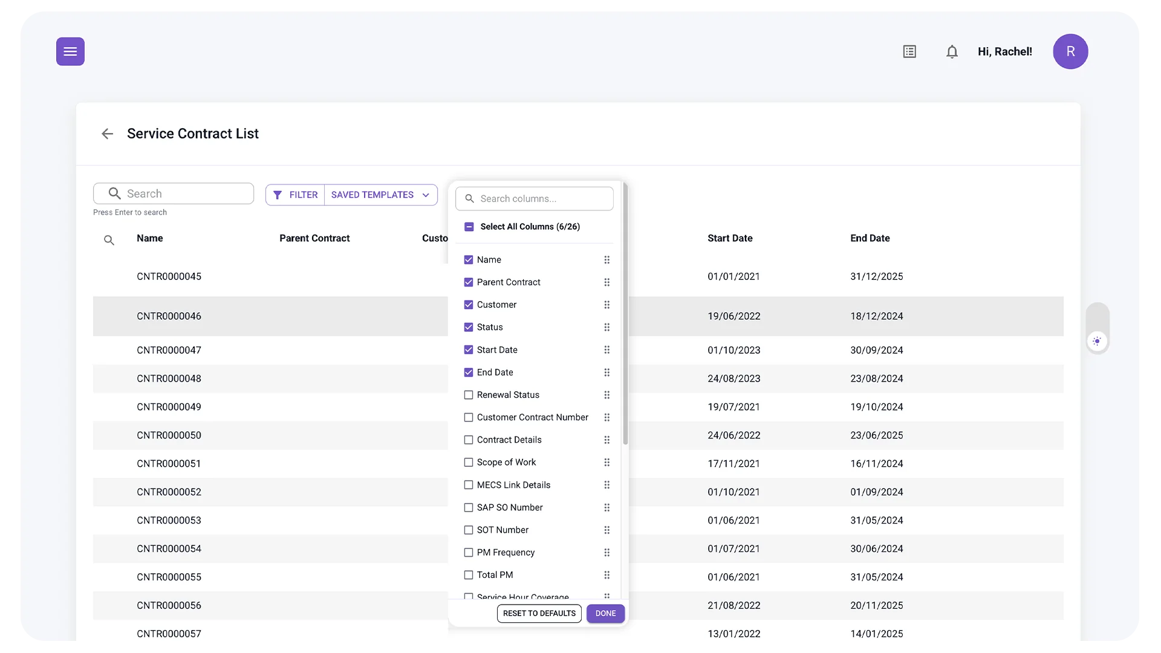Click the column list scrollbar
The width and height of the screenshot is (1161, 653).
coord(625,314)
